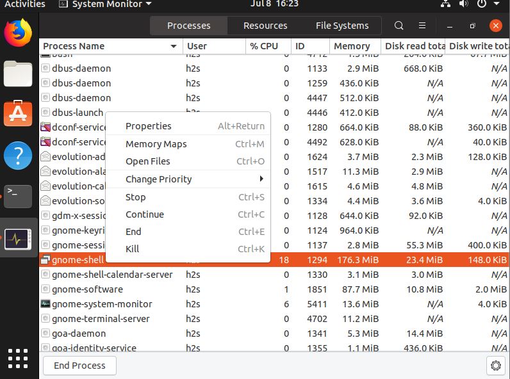Viewport: 510px width, 379px height.
Task: Minimize the System Monitor window
Action: point(450,26)
